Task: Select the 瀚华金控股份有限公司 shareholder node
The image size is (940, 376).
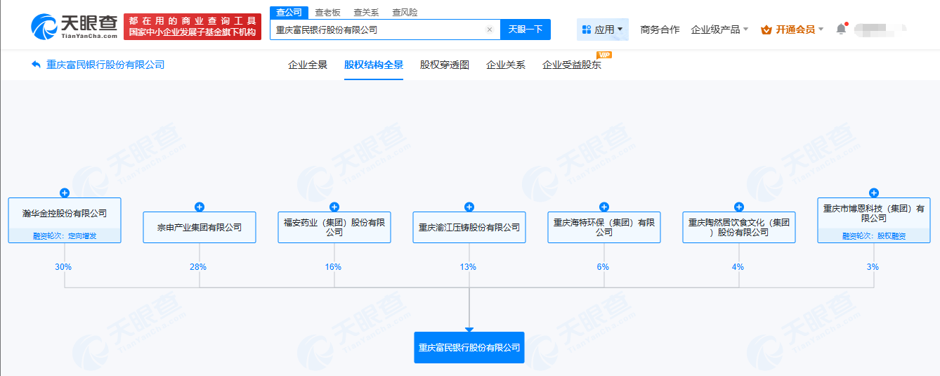Action: (65, 221)
